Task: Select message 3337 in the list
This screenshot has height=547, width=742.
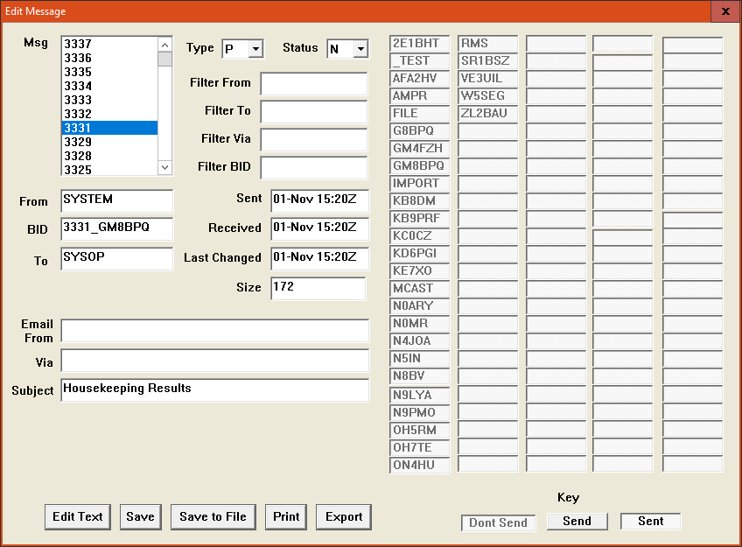Action: (x=109, y=44)
